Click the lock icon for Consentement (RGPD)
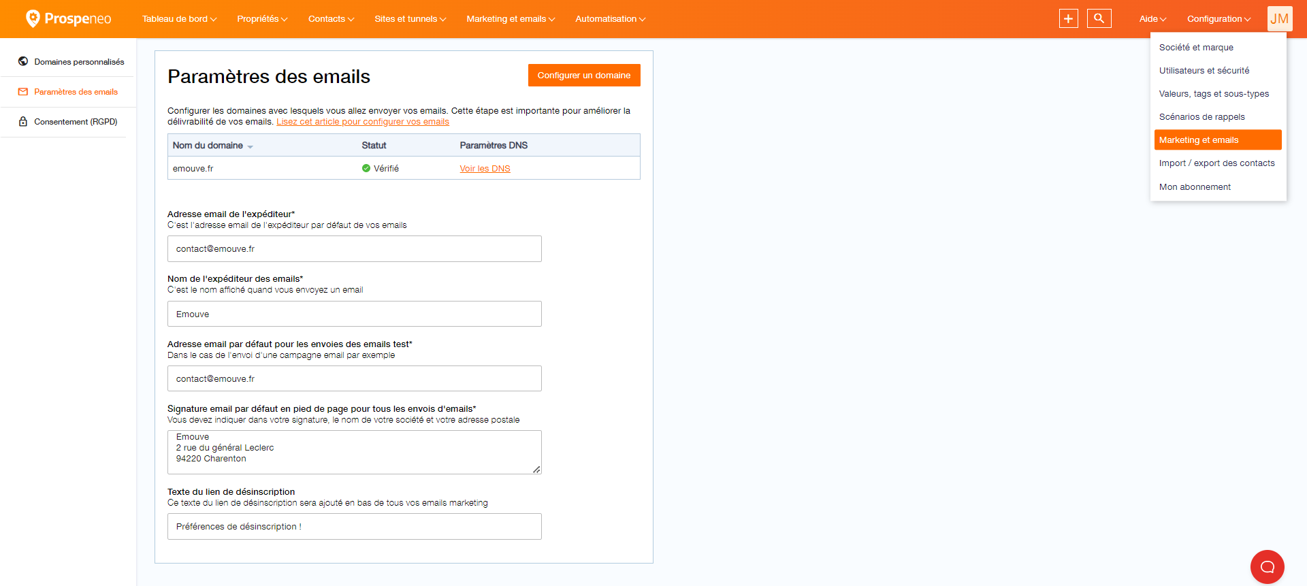Image resolution: width=1307 pixels, height=586 pixels. [x=23, y=122]
